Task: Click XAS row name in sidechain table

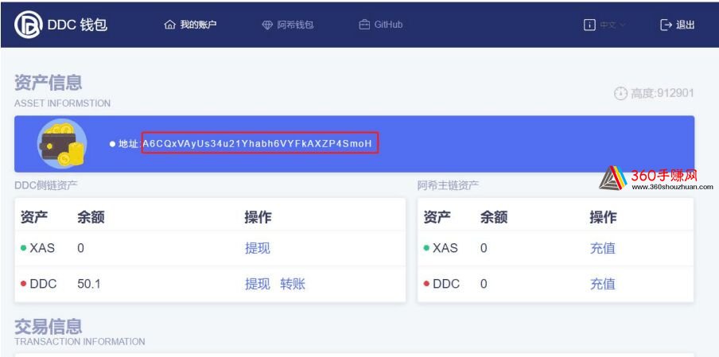Action: (x=41, y=248)
